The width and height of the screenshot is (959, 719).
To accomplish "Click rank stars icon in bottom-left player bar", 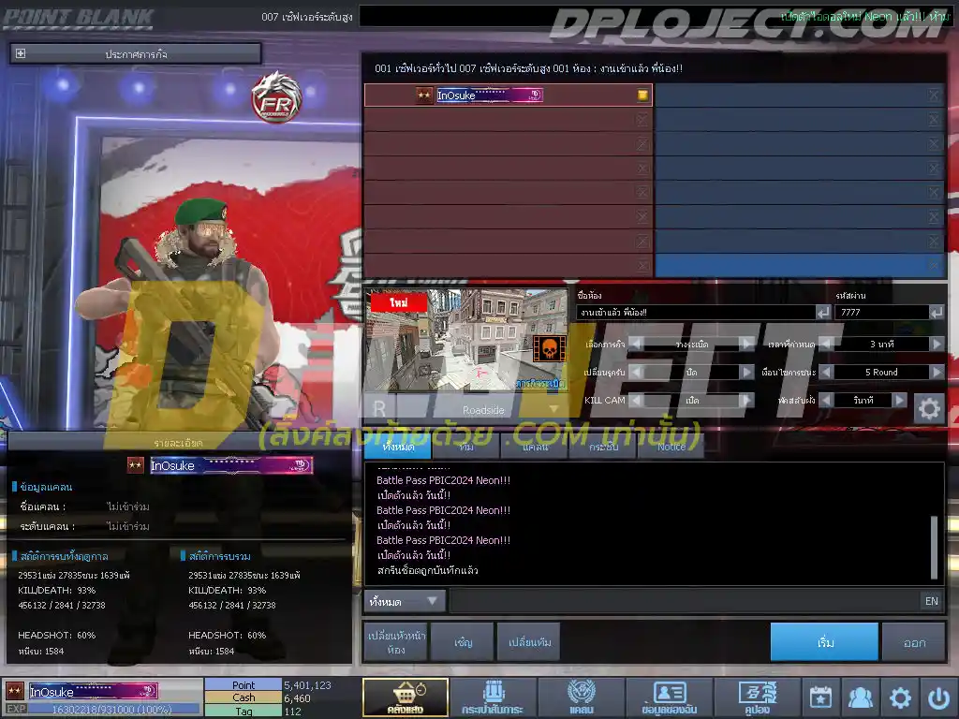I will [15, 691].
